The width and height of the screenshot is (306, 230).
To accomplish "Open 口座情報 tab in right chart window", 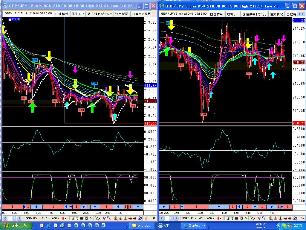I will click(217, 14).
